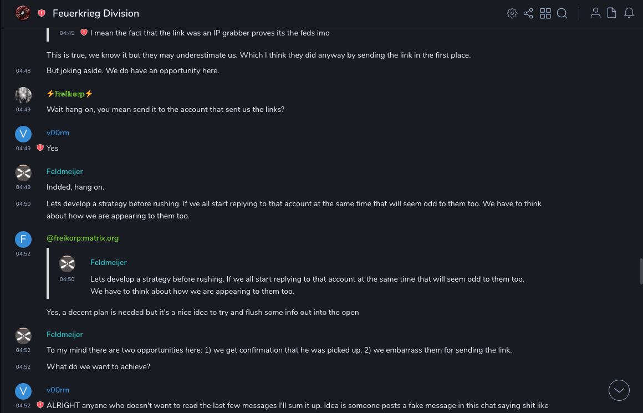Viewport: 643px width, 413px height.
Task: Click the Feuerkrieg Division room title
Action: (96, 13)
